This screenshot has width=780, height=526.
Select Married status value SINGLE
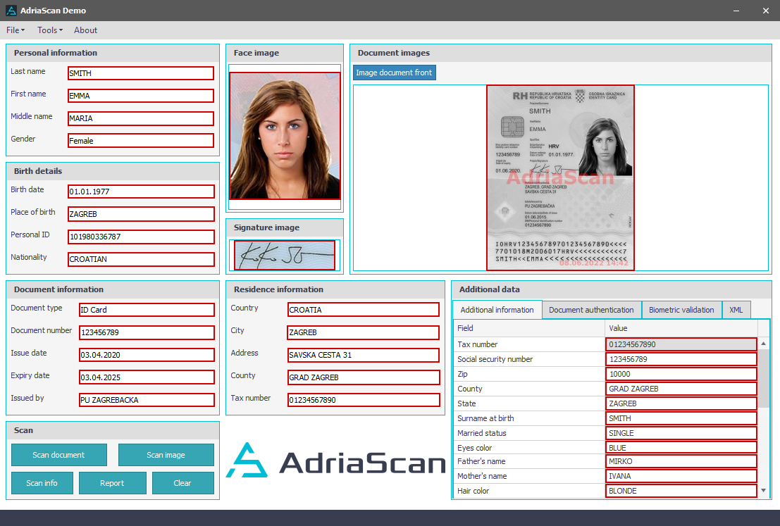(681, 433)
